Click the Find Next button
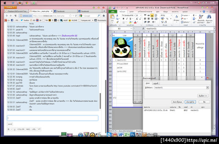Screen dimensions: 219x144 coord(190,102)
